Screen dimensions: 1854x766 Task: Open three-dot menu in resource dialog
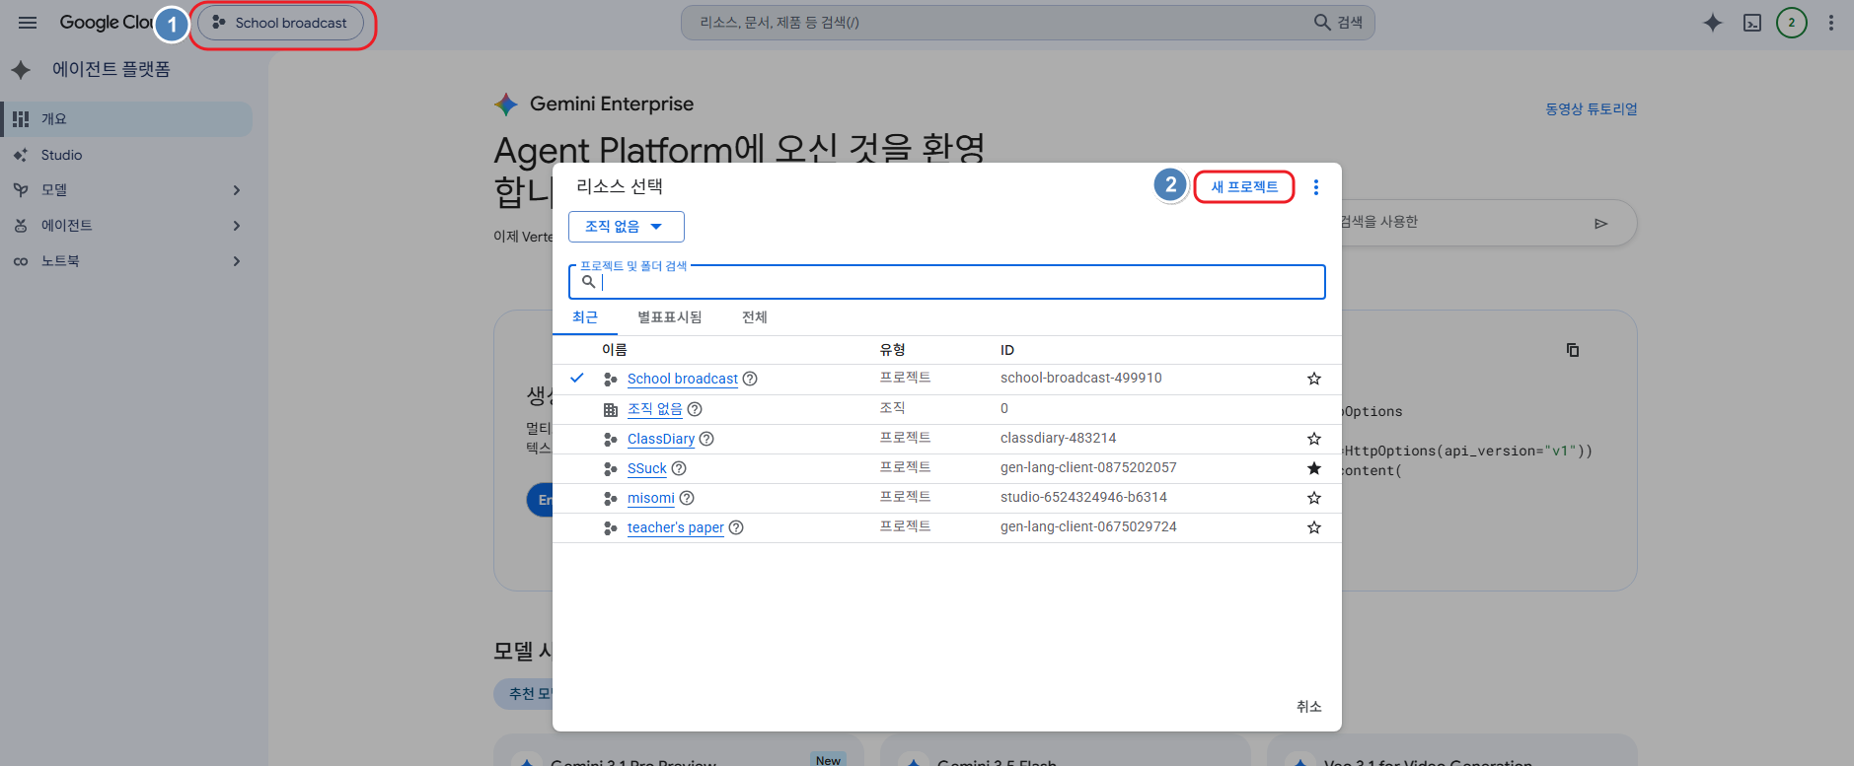pyautogui.click(x=1316, y=187)
